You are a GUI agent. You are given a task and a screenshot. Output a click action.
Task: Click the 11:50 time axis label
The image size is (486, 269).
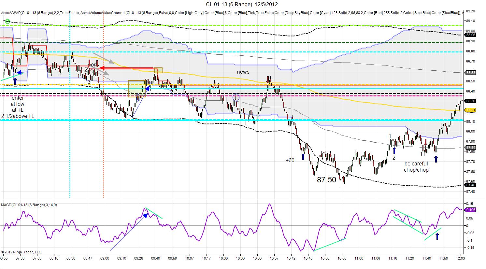point(443,258)
